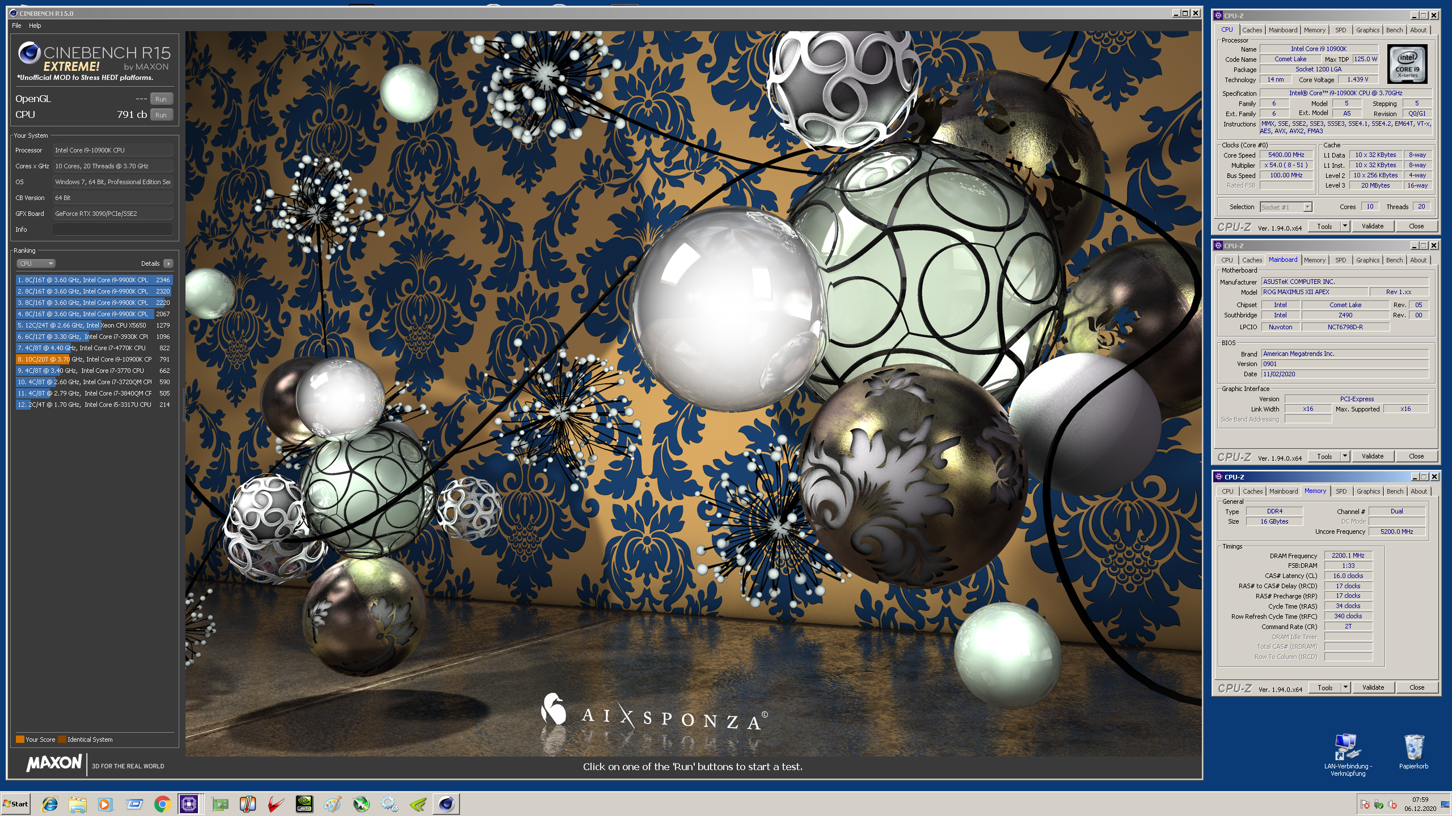Click Validate in the CPU-Z Memory window
The height and width of the screenshot is (816, 1452).
click(1373, 687)
